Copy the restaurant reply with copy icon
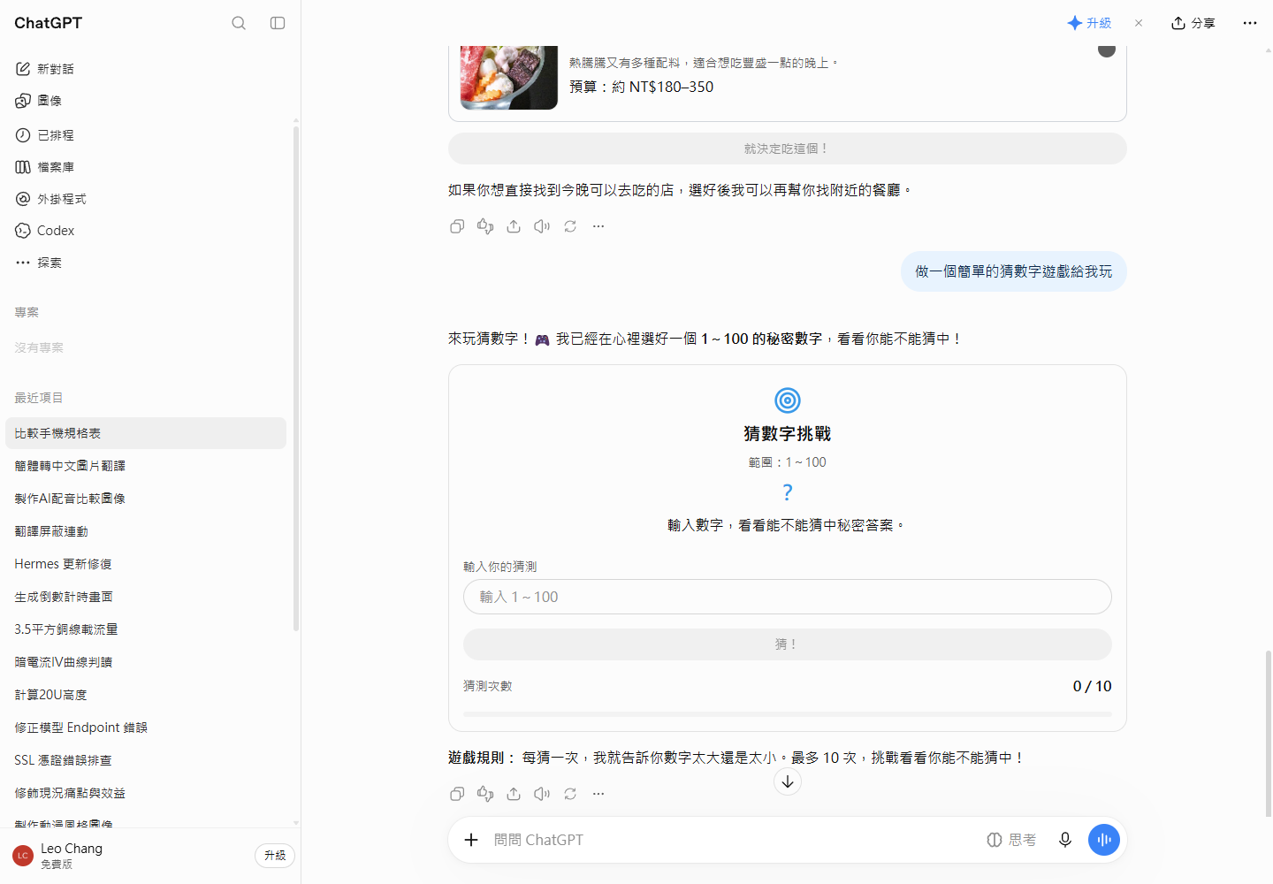Screen dimensions: 1273x884 click(457, 226)
